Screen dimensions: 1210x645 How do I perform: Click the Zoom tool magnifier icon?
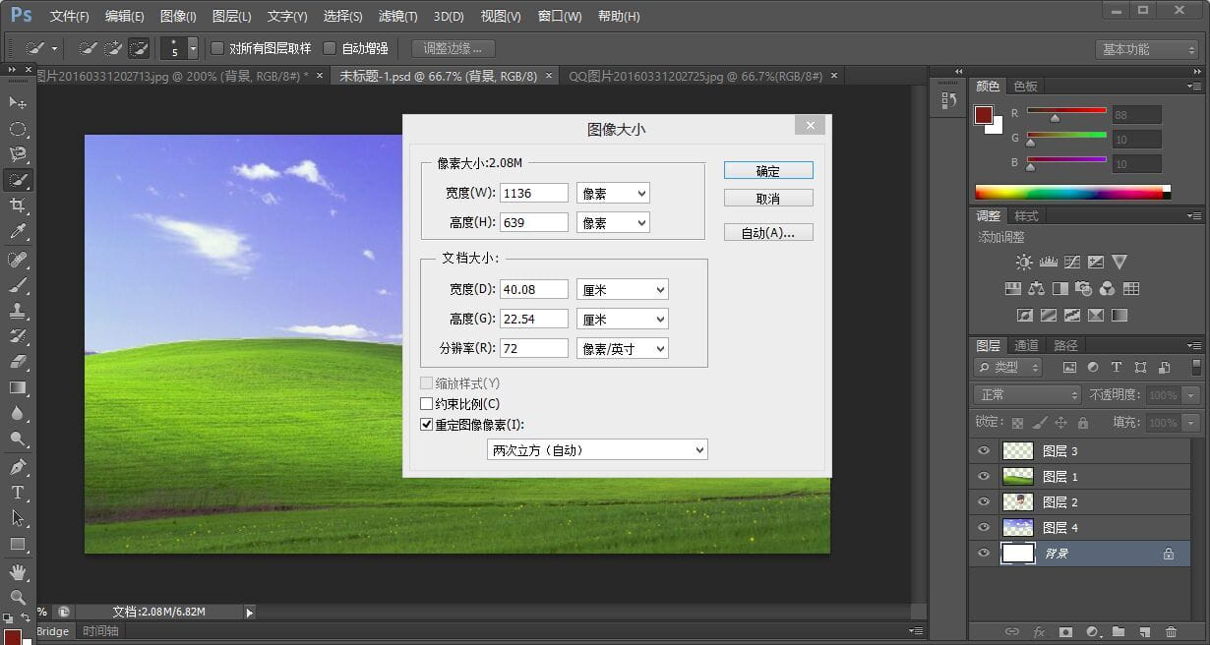(x=18, y=597)
